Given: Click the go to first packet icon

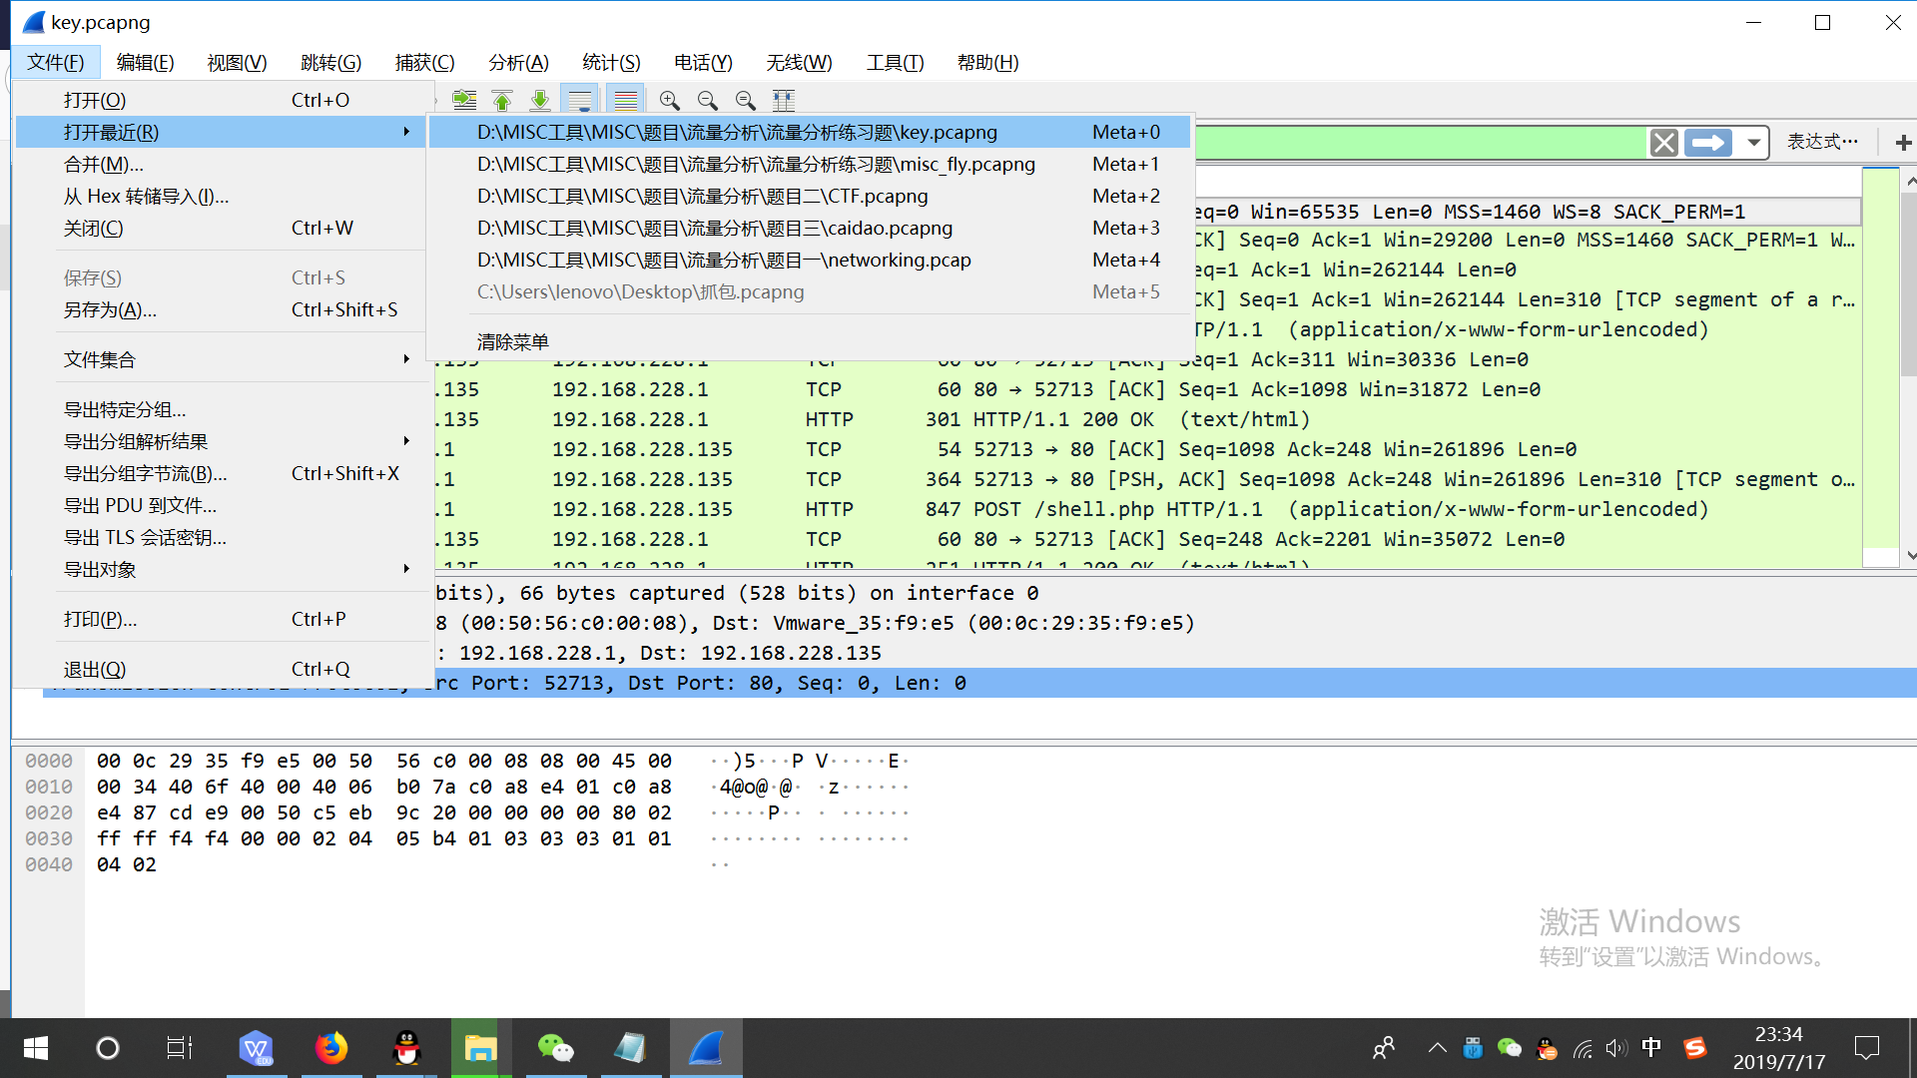Looking at the screenshot, I should pyautogui.click(x=502, y=100).
